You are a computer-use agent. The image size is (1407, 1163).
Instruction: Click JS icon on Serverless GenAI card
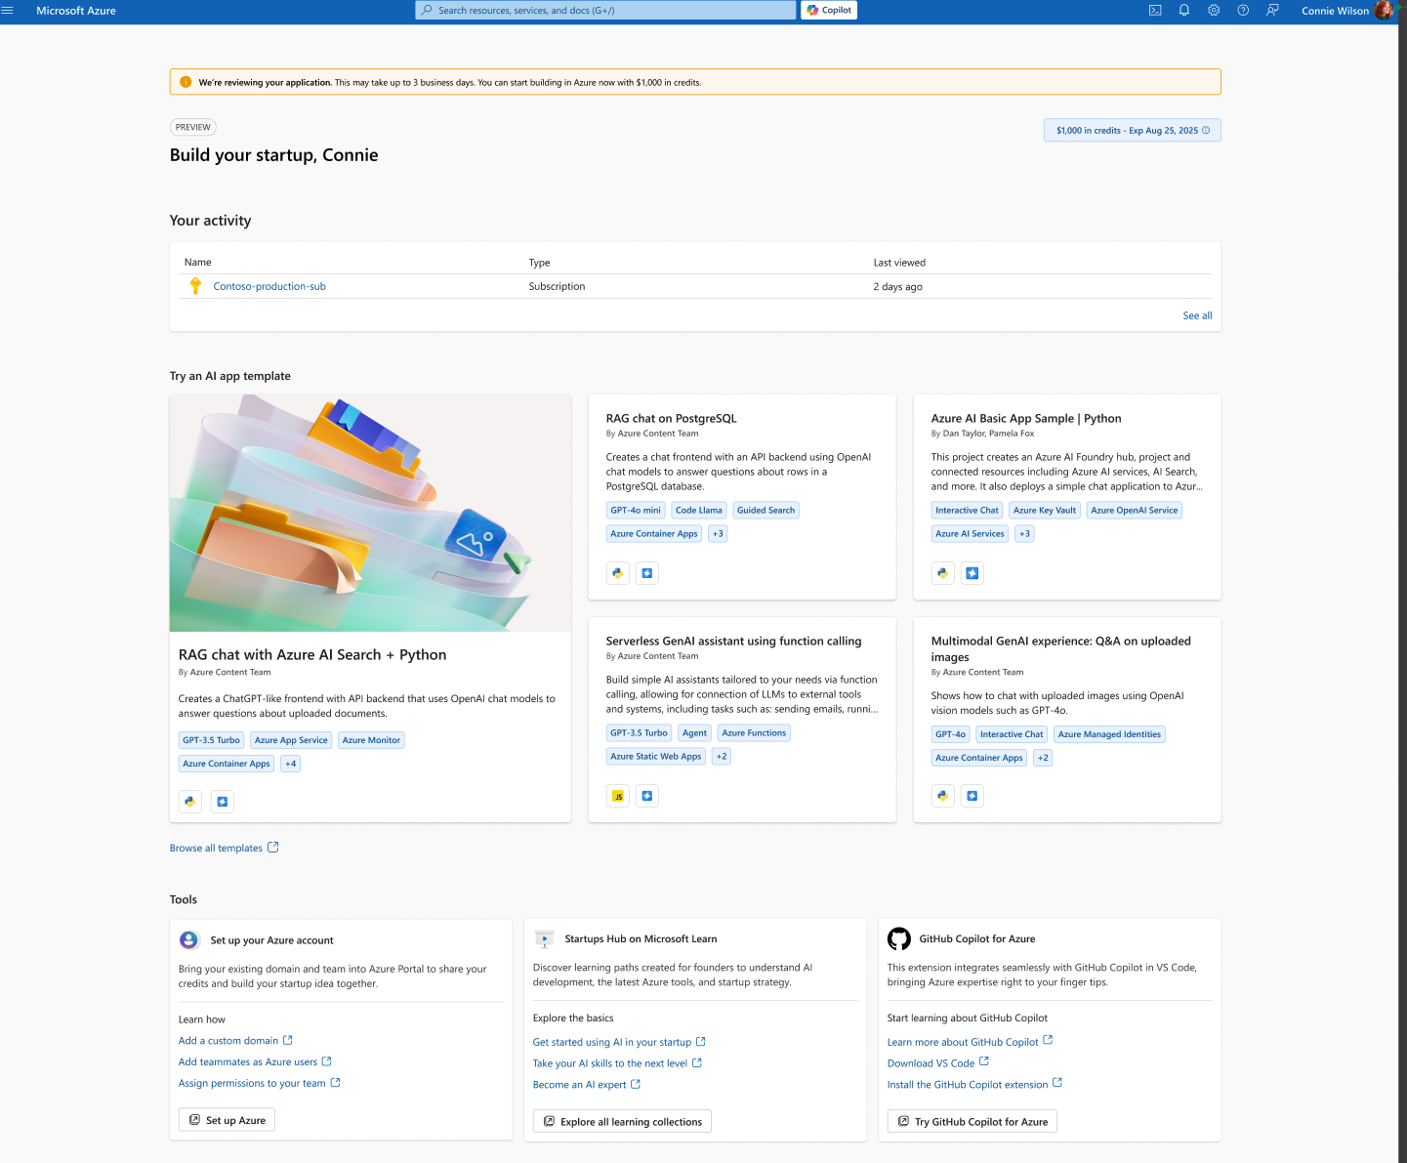(x=618, y=796)
